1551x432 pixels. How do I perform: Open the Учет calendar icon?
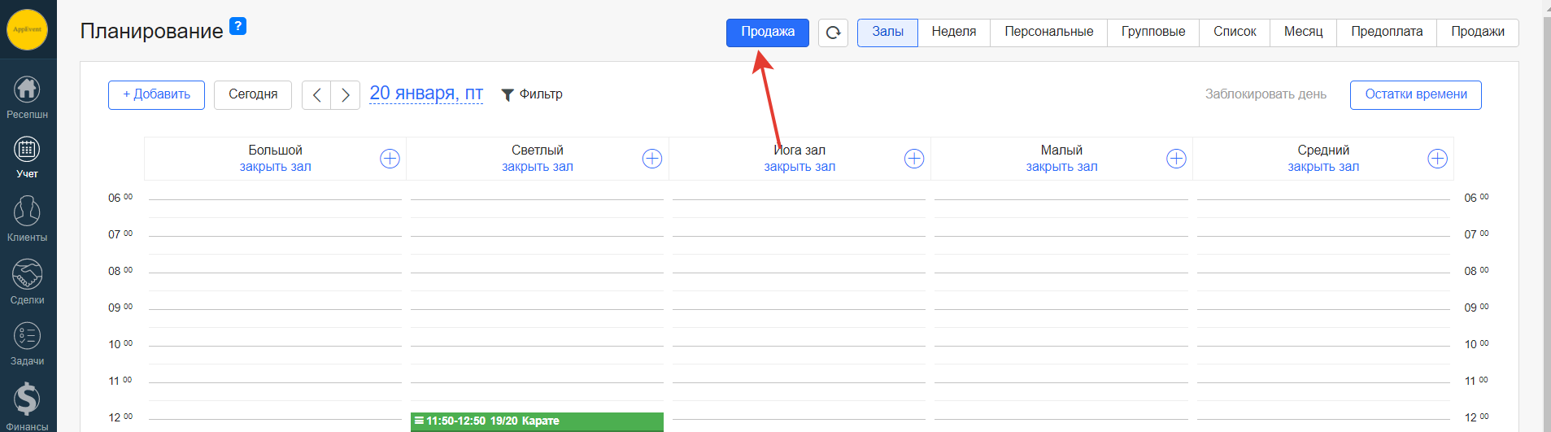pyautogui.click(x=27, y=150)
